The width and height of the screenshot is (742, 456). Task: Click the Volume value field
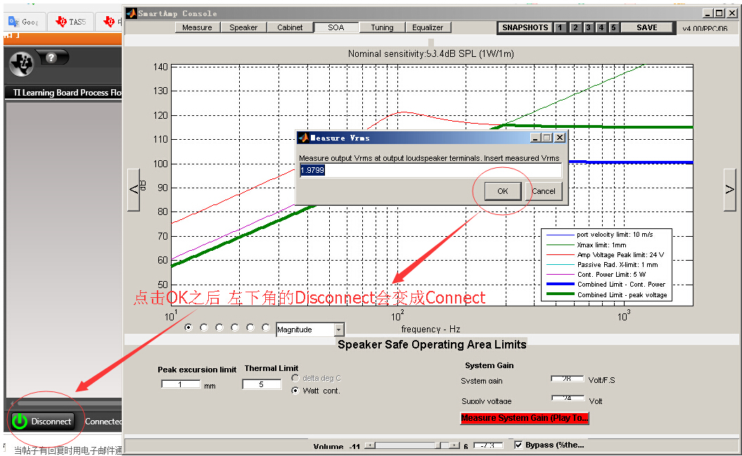point(488,445)
